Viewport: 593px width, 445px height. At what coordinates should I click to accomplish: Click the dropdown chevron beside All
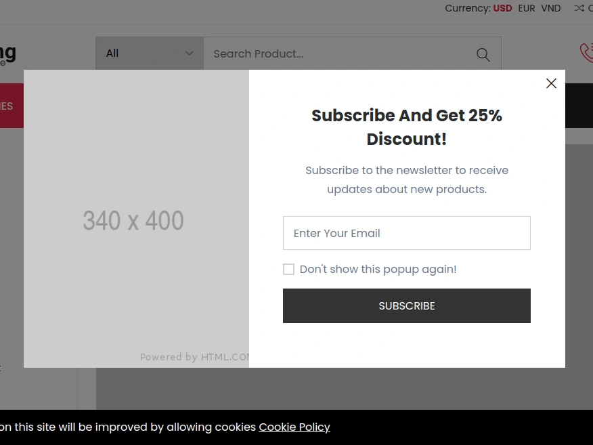click(190, 54)
